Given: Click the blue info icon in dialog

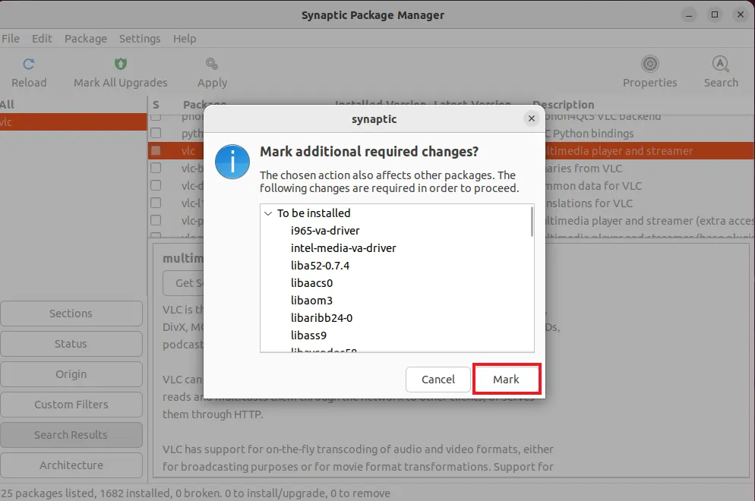Looking at the screenshot, I should click(232, 162).
